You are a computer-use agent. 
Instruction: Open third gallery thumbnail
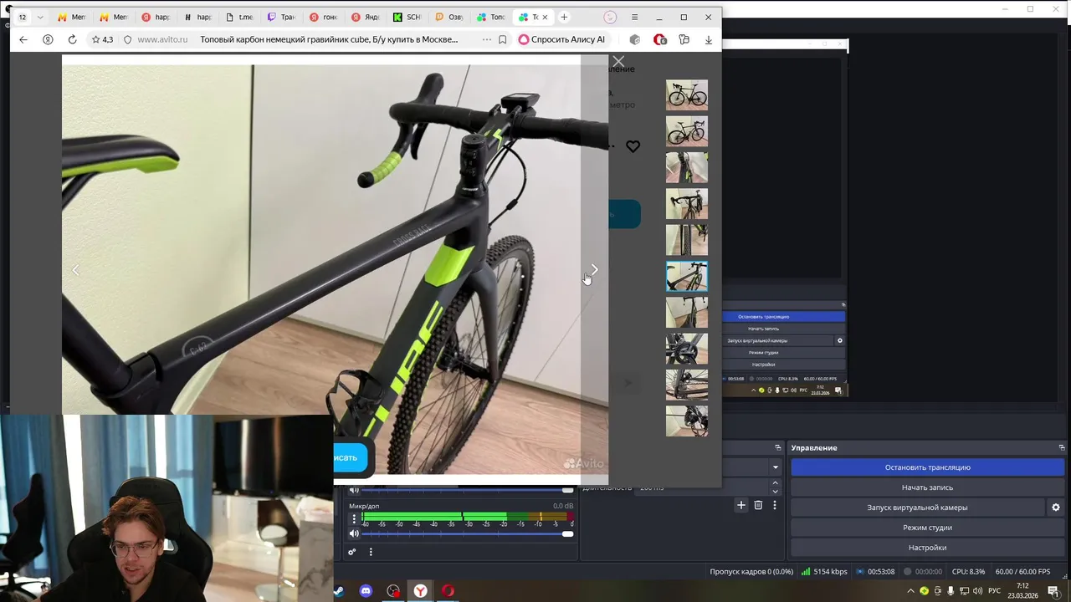click(x=687, y=167)
